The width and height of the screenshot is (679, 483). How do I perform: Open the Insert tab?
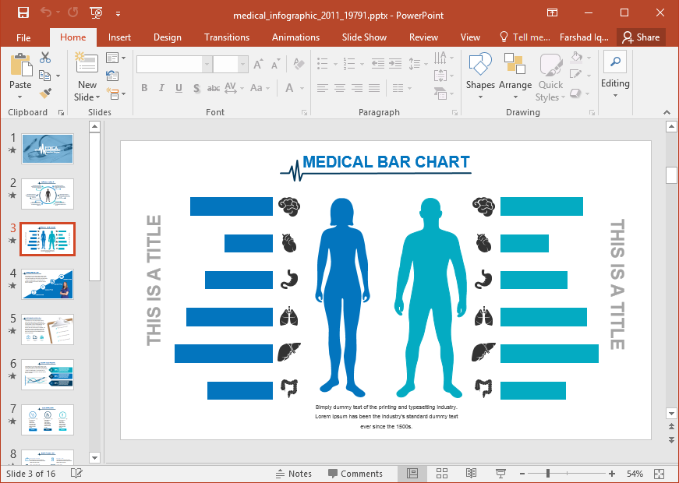pos(119,37)
